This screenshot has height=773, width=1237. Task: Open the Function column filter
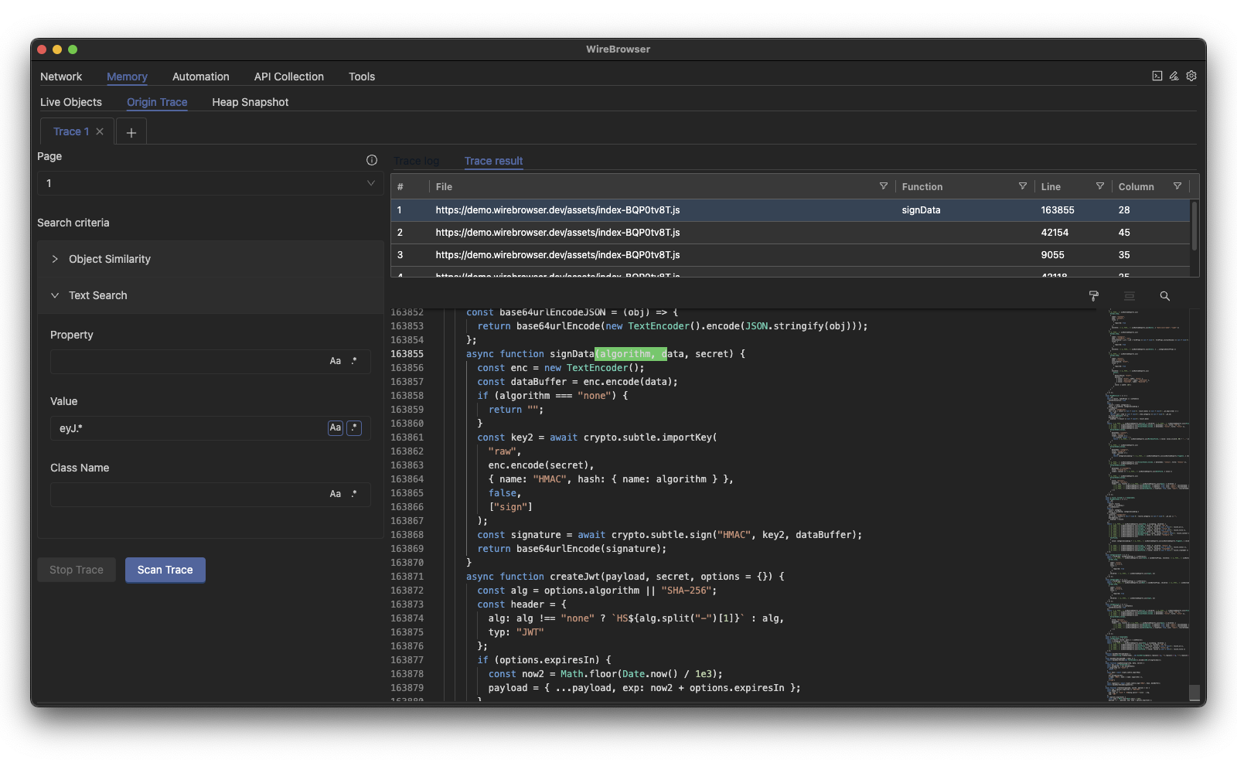click(1022, 186)
